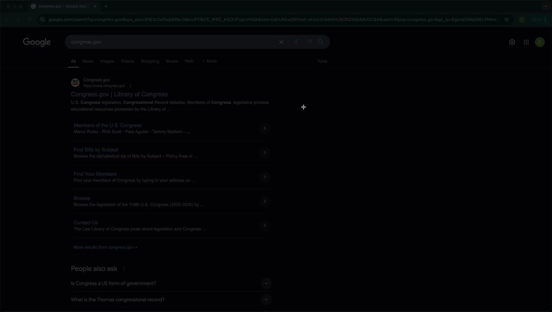Viewport: 552px width, 312px height.
Task: Open arrow beside the Browse sitelink
Action: [265, 201]
